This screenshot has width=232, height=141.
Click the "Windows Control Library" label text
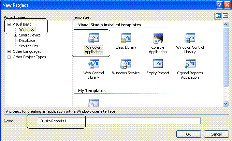[190, 50]
